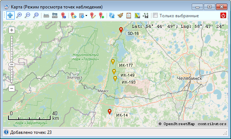The width and height of the screenshot is (231, 139).
Task: Click the OpenStreetMap contributors attribution
Action: point(192,124)
